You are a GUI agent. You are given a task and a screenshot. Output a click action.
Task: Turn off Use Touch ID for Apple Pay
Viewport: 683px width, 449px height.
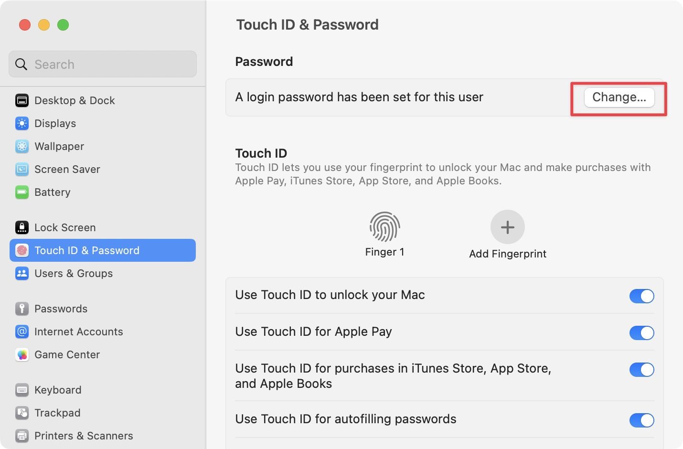tap(641, 333)
